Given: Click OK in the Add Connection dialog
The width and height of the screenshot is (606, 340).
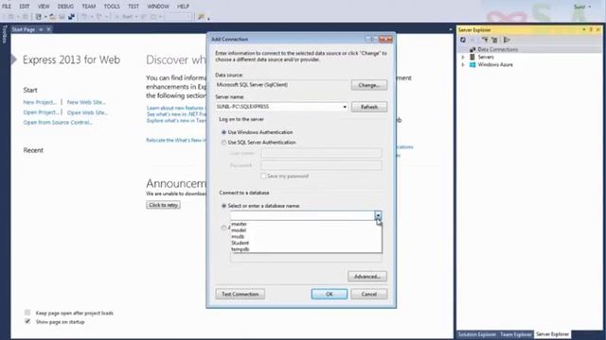Looking at the screenshot, I should pyautogui.click(x=329, y=294).
